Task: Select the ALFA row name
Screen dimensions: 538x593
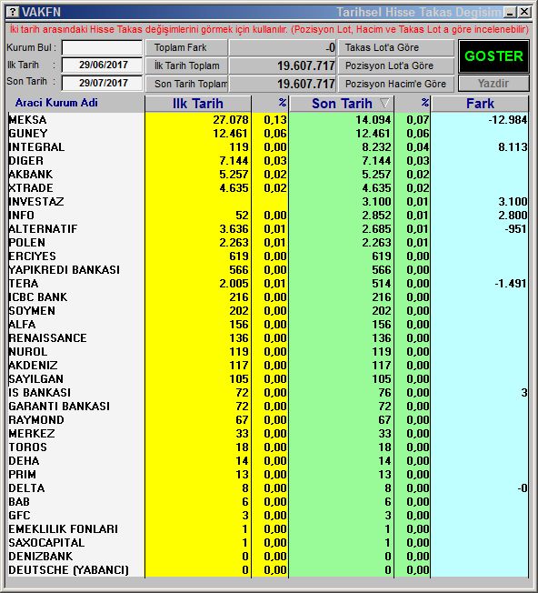Action: [x=23, y=325]
